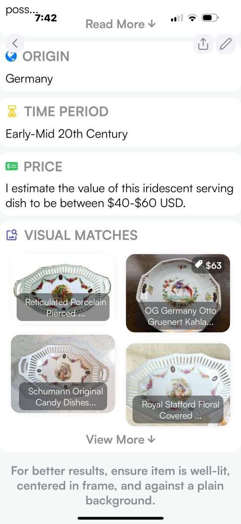
Task: Tap the pencil edit icon
Action: click(225, 44)
